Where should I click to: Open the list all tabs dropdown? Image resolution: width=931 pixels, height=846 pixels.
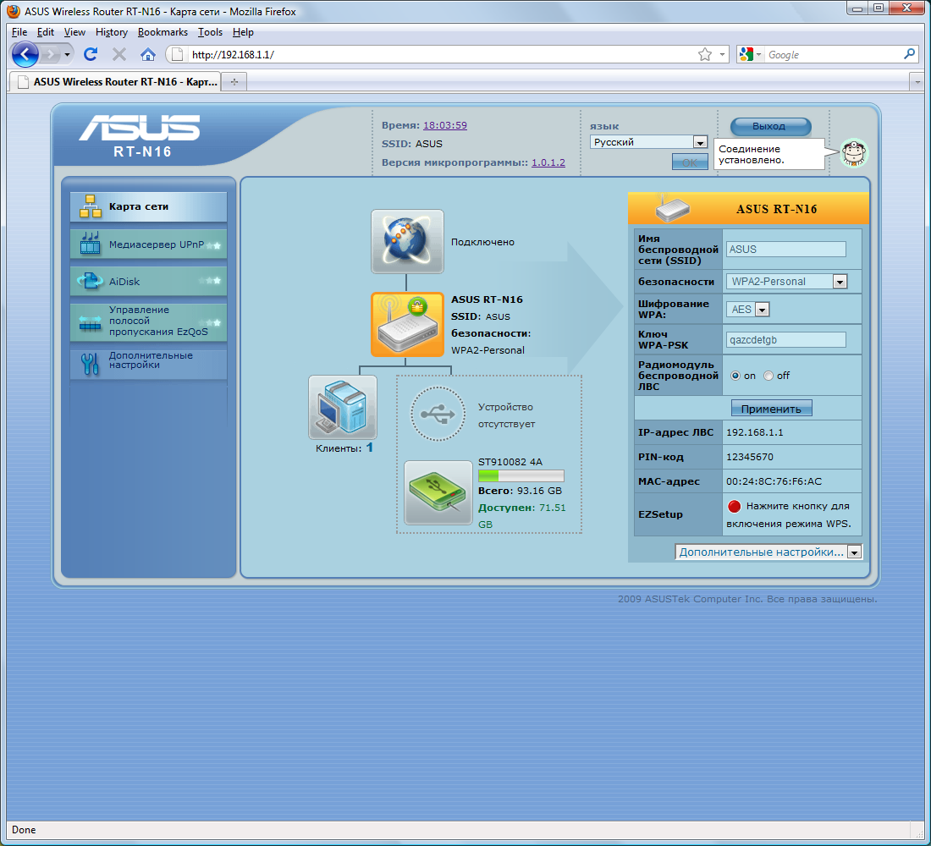tap(917, 82)
